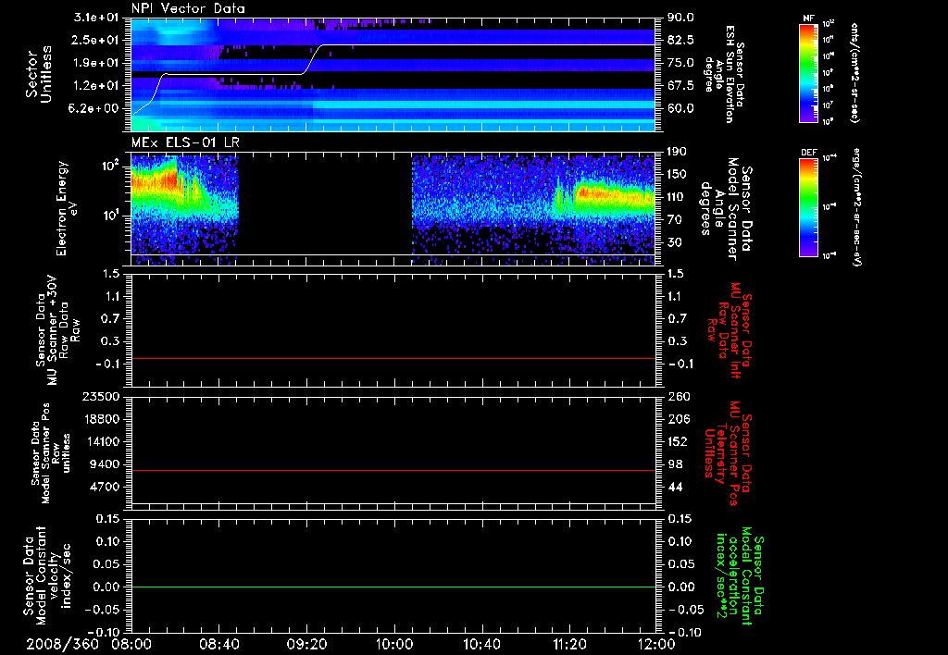Click the "ESH Sun Elevation Angle" axis label
This screenshot has height=655, width=948.
(724, 74)
